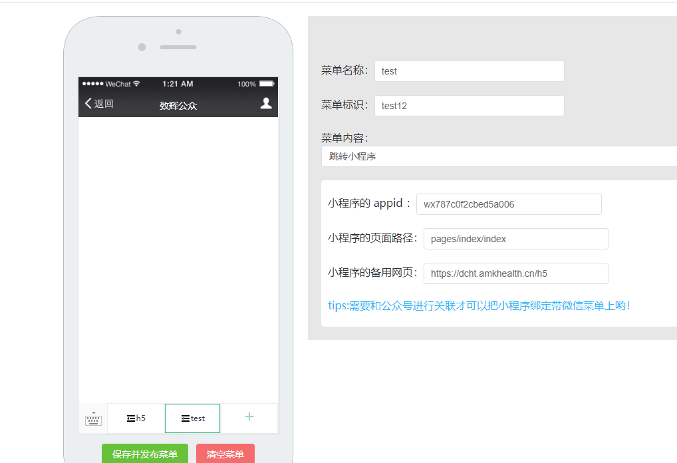Edit the page path field pages/index/index
The height and width of the screenshot is (463, 677).
pyautogui.click(x=516, y=239)
